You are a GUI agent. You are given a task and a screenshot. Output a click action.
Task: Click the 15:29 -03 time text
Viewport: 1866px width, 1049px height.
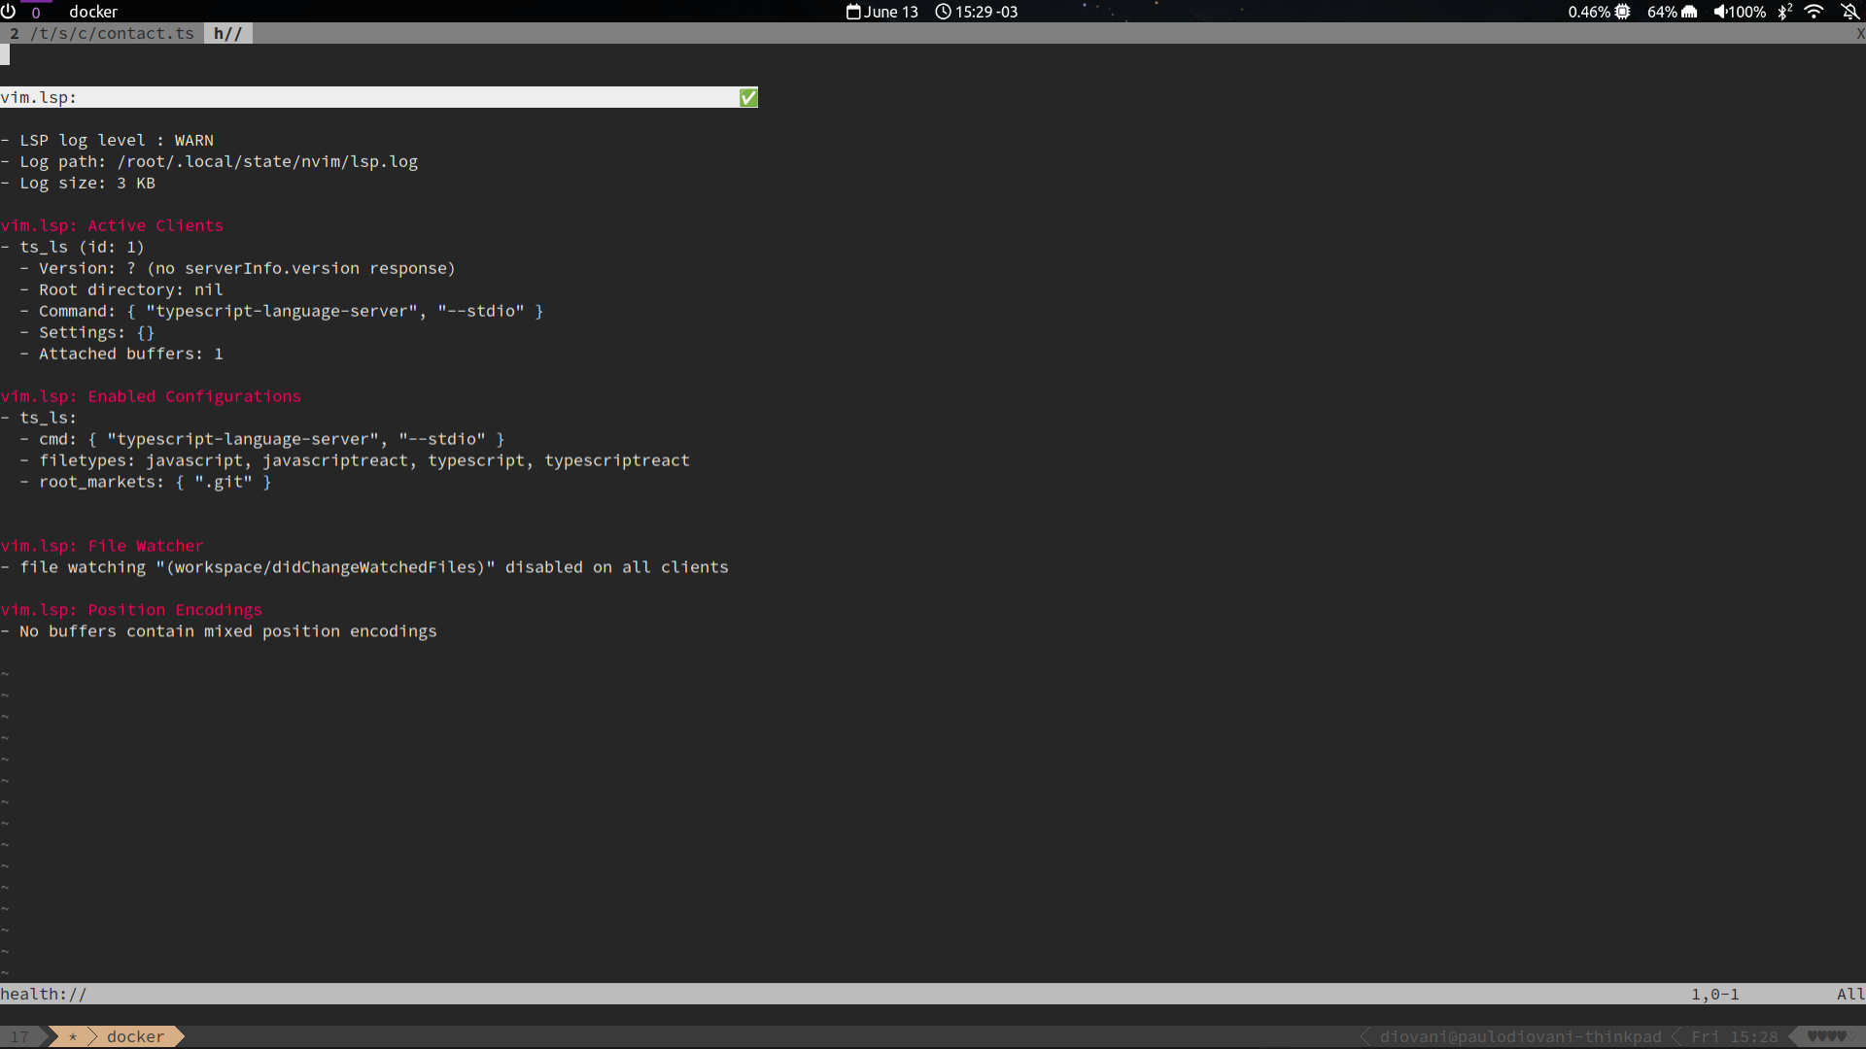[x=986, y=12]
